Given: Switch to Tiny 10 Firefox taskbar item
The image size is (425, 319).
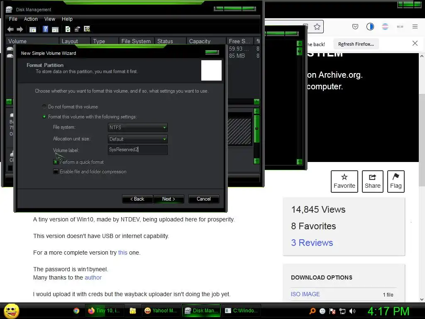Looking at the screenshot, I should (105, 311).
